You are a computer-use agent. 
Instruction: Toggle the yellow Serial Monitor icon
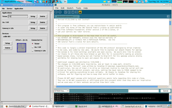pyautogui.click(x=80, y=12)
